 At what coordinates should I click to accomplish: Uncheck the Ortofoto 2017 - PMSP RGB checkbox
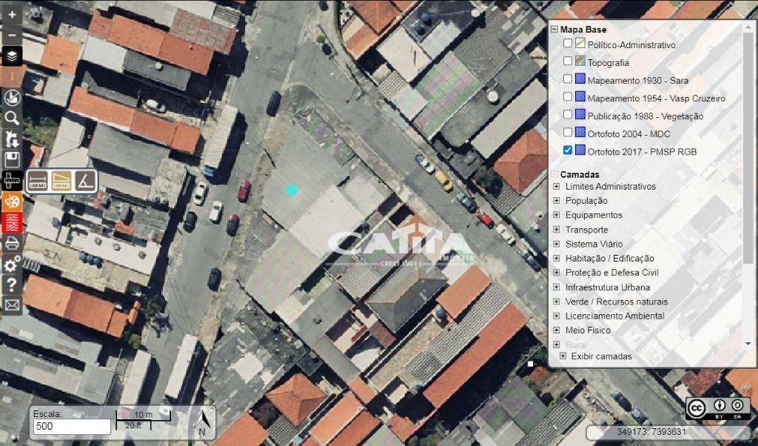(x=568, y=150)
